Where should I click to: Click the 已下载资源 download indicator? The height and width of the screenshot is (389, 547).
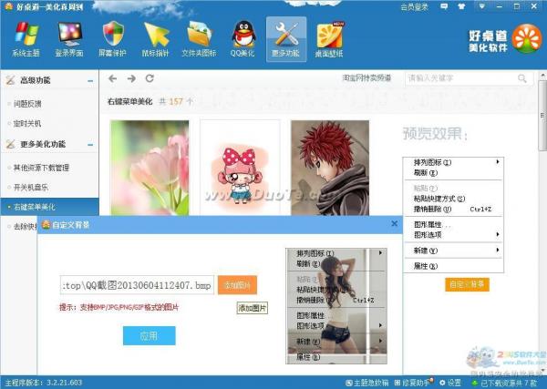[504, 383]
